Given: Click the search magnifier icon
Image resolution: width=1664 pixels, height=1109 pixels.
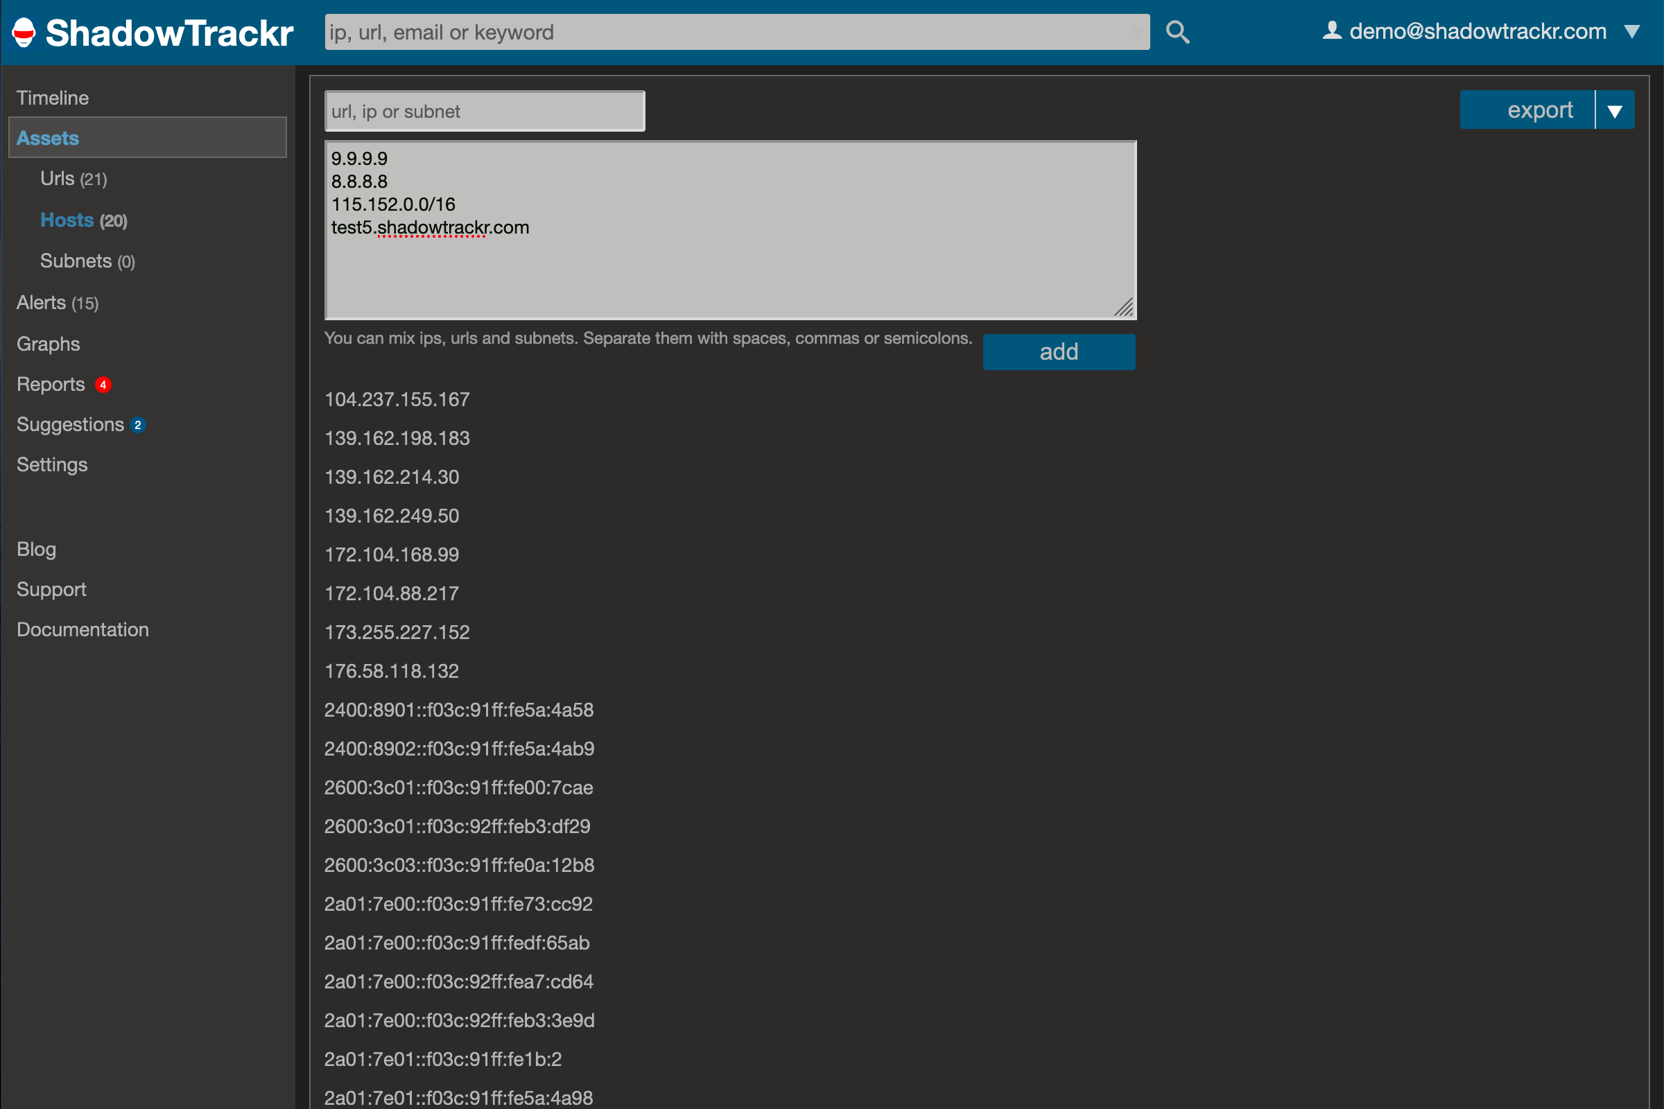Looking at the screenshot, I should click(x=1177, y=31).
